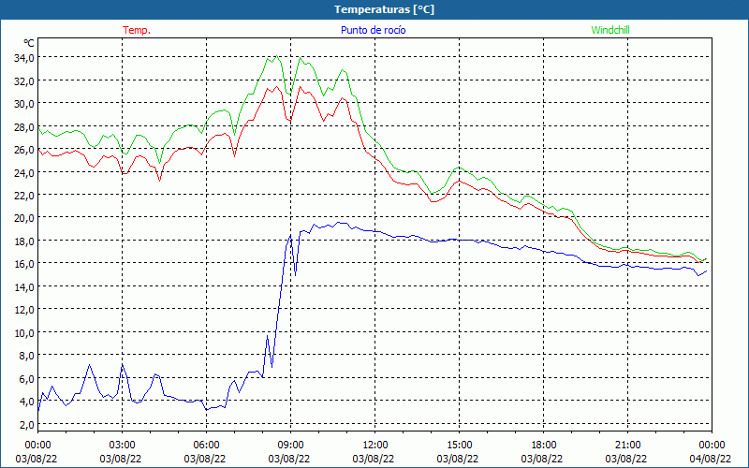The height and width of the screenshot is (468, 749).
Task: Select the blue Punto de rocío legend label
Action: pos(373,30)
